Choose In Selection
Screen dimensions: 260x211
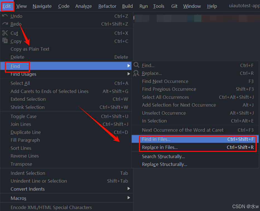(x=195, y=121)
